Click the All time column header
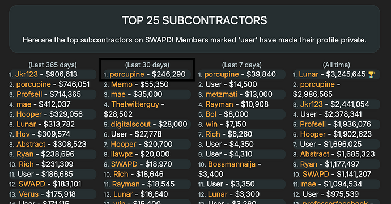 pyautogui.click(x=337, y=65)
